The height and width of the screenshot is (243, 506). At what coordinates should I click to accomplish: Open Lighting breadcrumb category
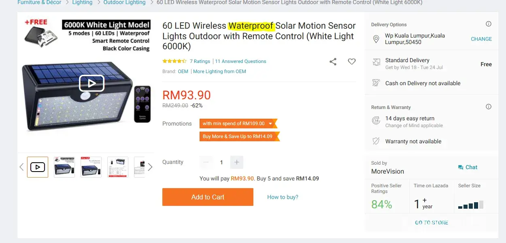(82, 2)
